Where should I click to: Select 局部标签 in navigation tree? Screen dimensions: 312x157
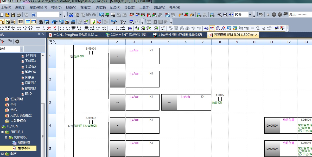pos(24,143)
